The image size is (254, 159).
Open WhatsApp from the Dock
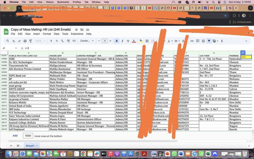(x=174, y=153)
